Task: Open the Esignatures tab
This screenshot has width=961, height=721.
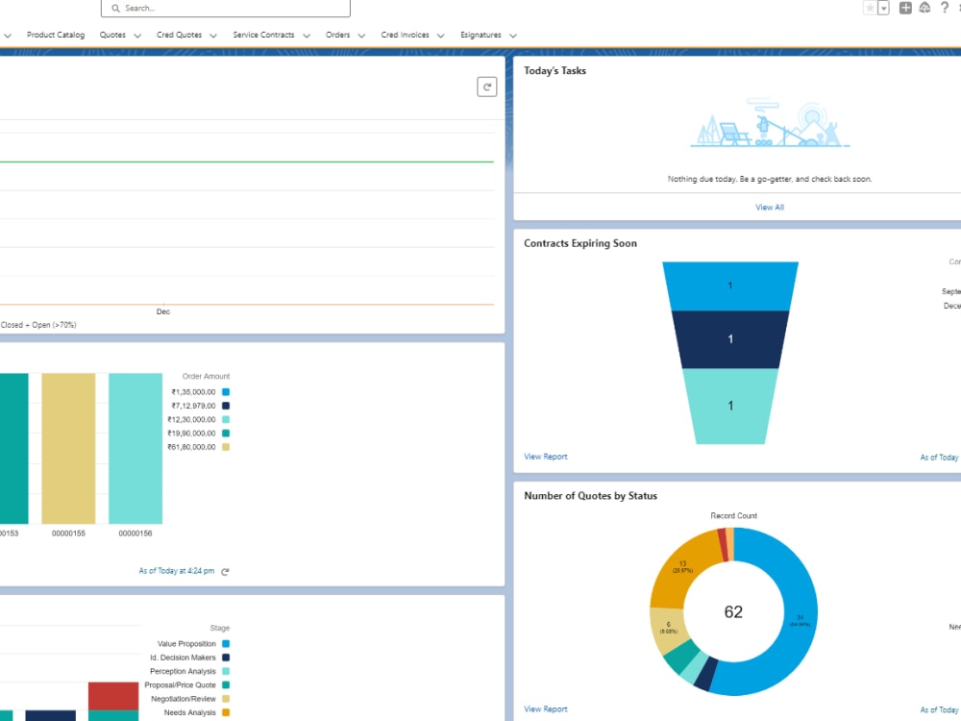Action: [x=481, y=35]
